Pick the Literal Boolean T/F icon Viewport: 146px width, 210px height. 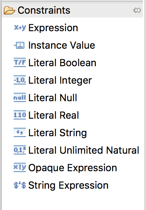click(20, 63)
